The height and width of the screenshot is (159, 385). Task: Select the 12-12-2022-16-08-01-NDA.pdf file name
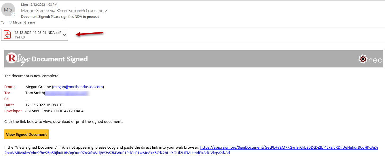[x=38, y=33]
